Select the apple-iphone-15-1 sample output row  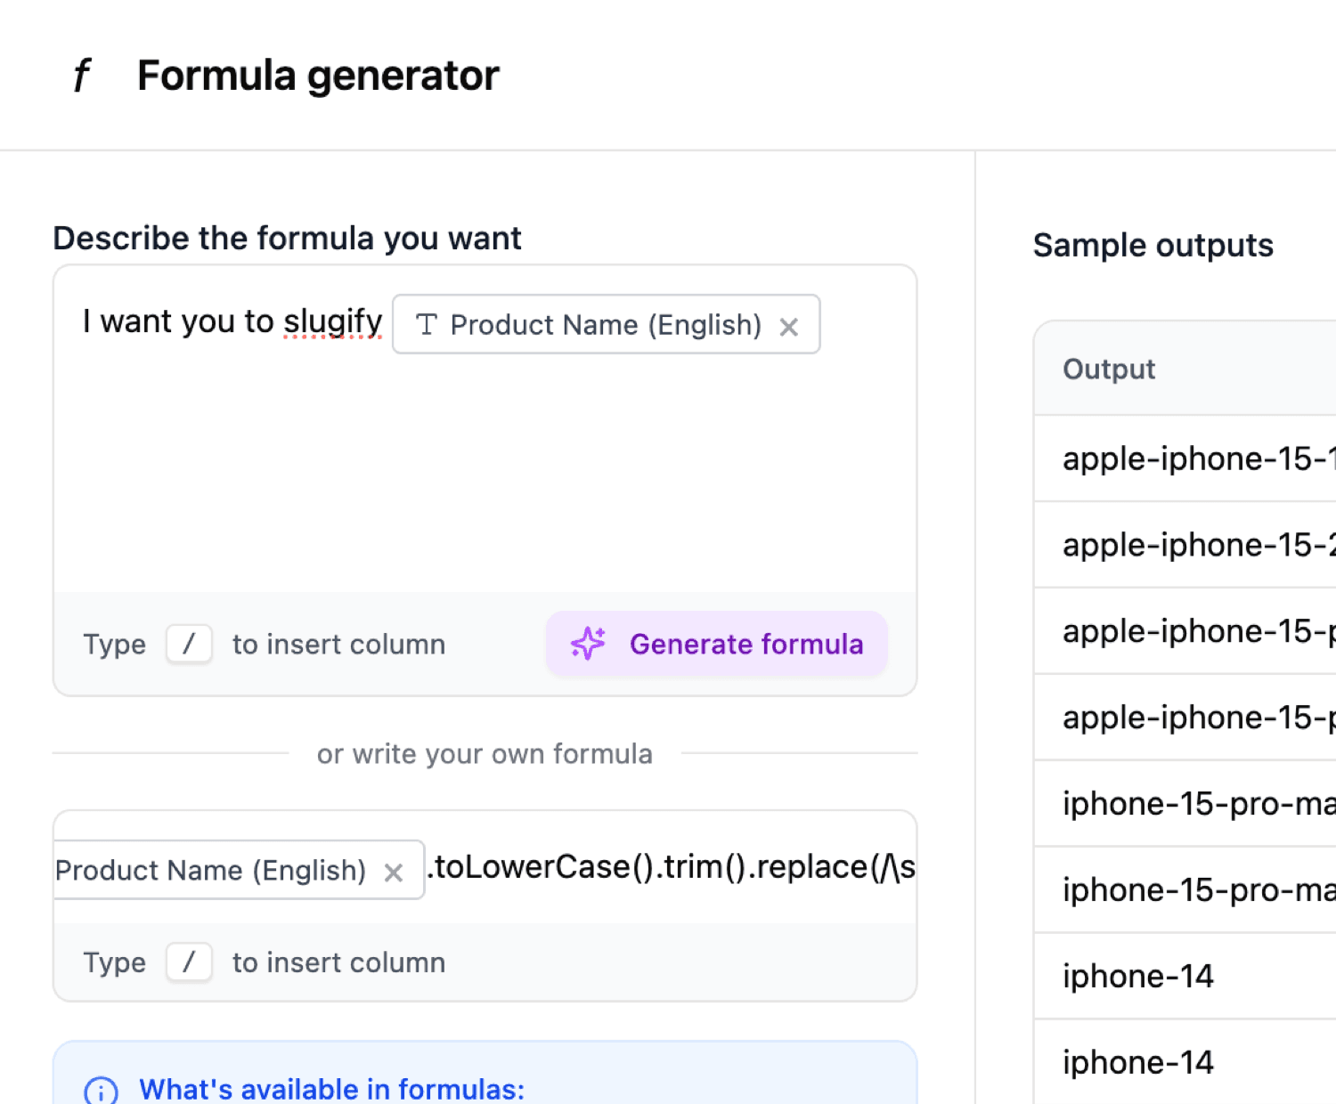pyautogui.click(x=1198, y=459)
